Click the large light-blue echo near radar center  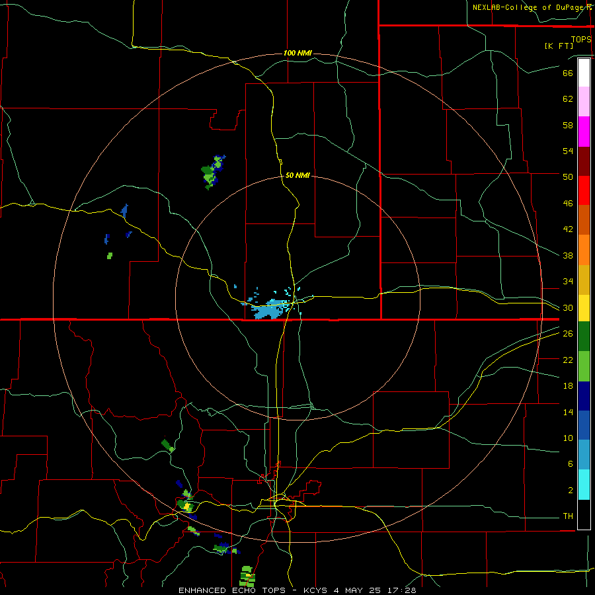[x=268, y=309]
